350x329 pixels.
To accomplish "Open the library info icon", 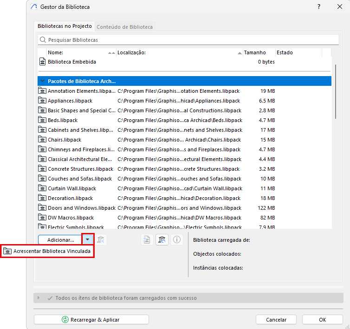I will [x=177, y=240].
